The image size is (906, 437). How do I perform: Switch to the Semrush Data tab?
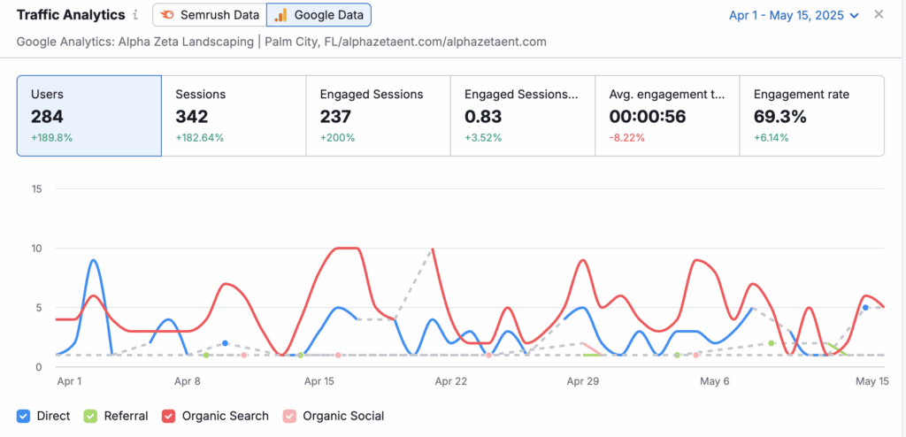click(209, 15)
